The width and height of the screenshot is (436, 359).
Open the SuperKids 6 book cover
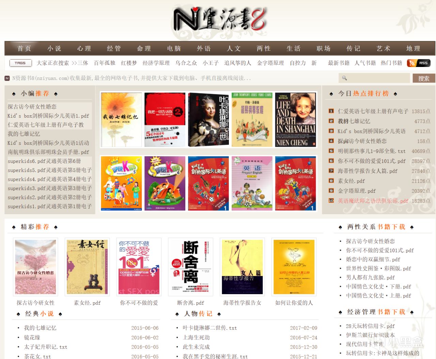(165, 184)
